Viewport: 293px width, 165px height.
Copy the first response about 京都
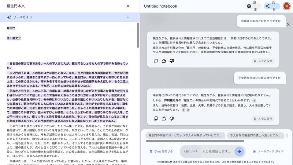pos(156,61)
